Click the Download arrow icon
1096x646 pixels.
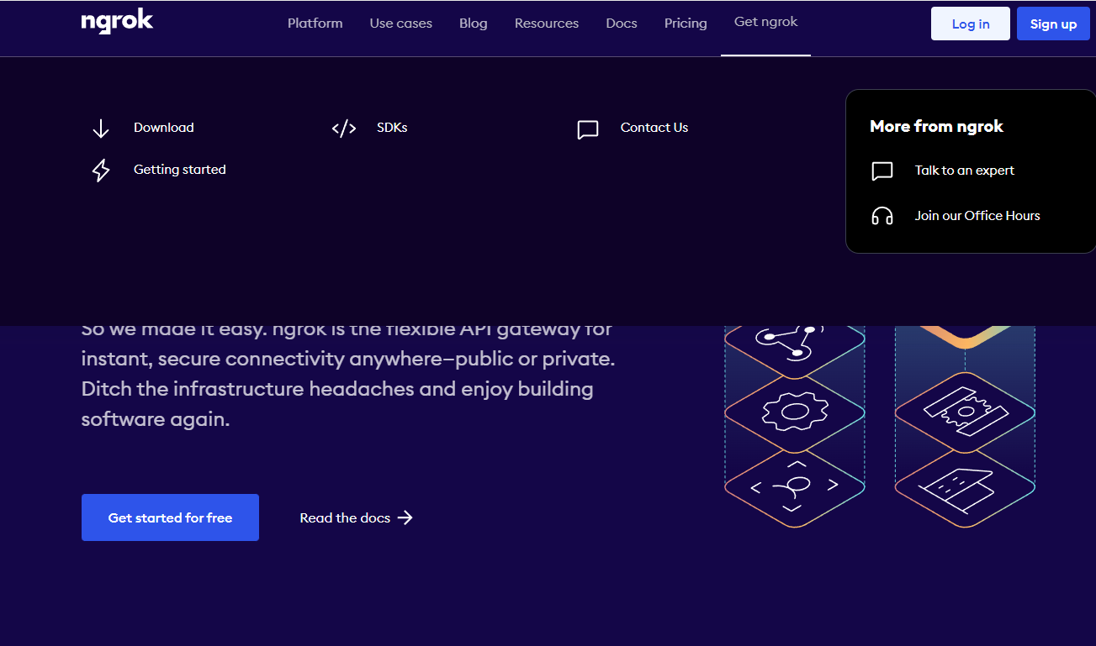(x=101, y=129)
